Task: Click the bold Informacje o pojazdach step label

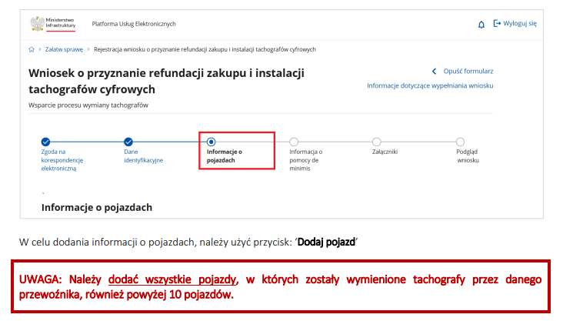Action: 224,156
